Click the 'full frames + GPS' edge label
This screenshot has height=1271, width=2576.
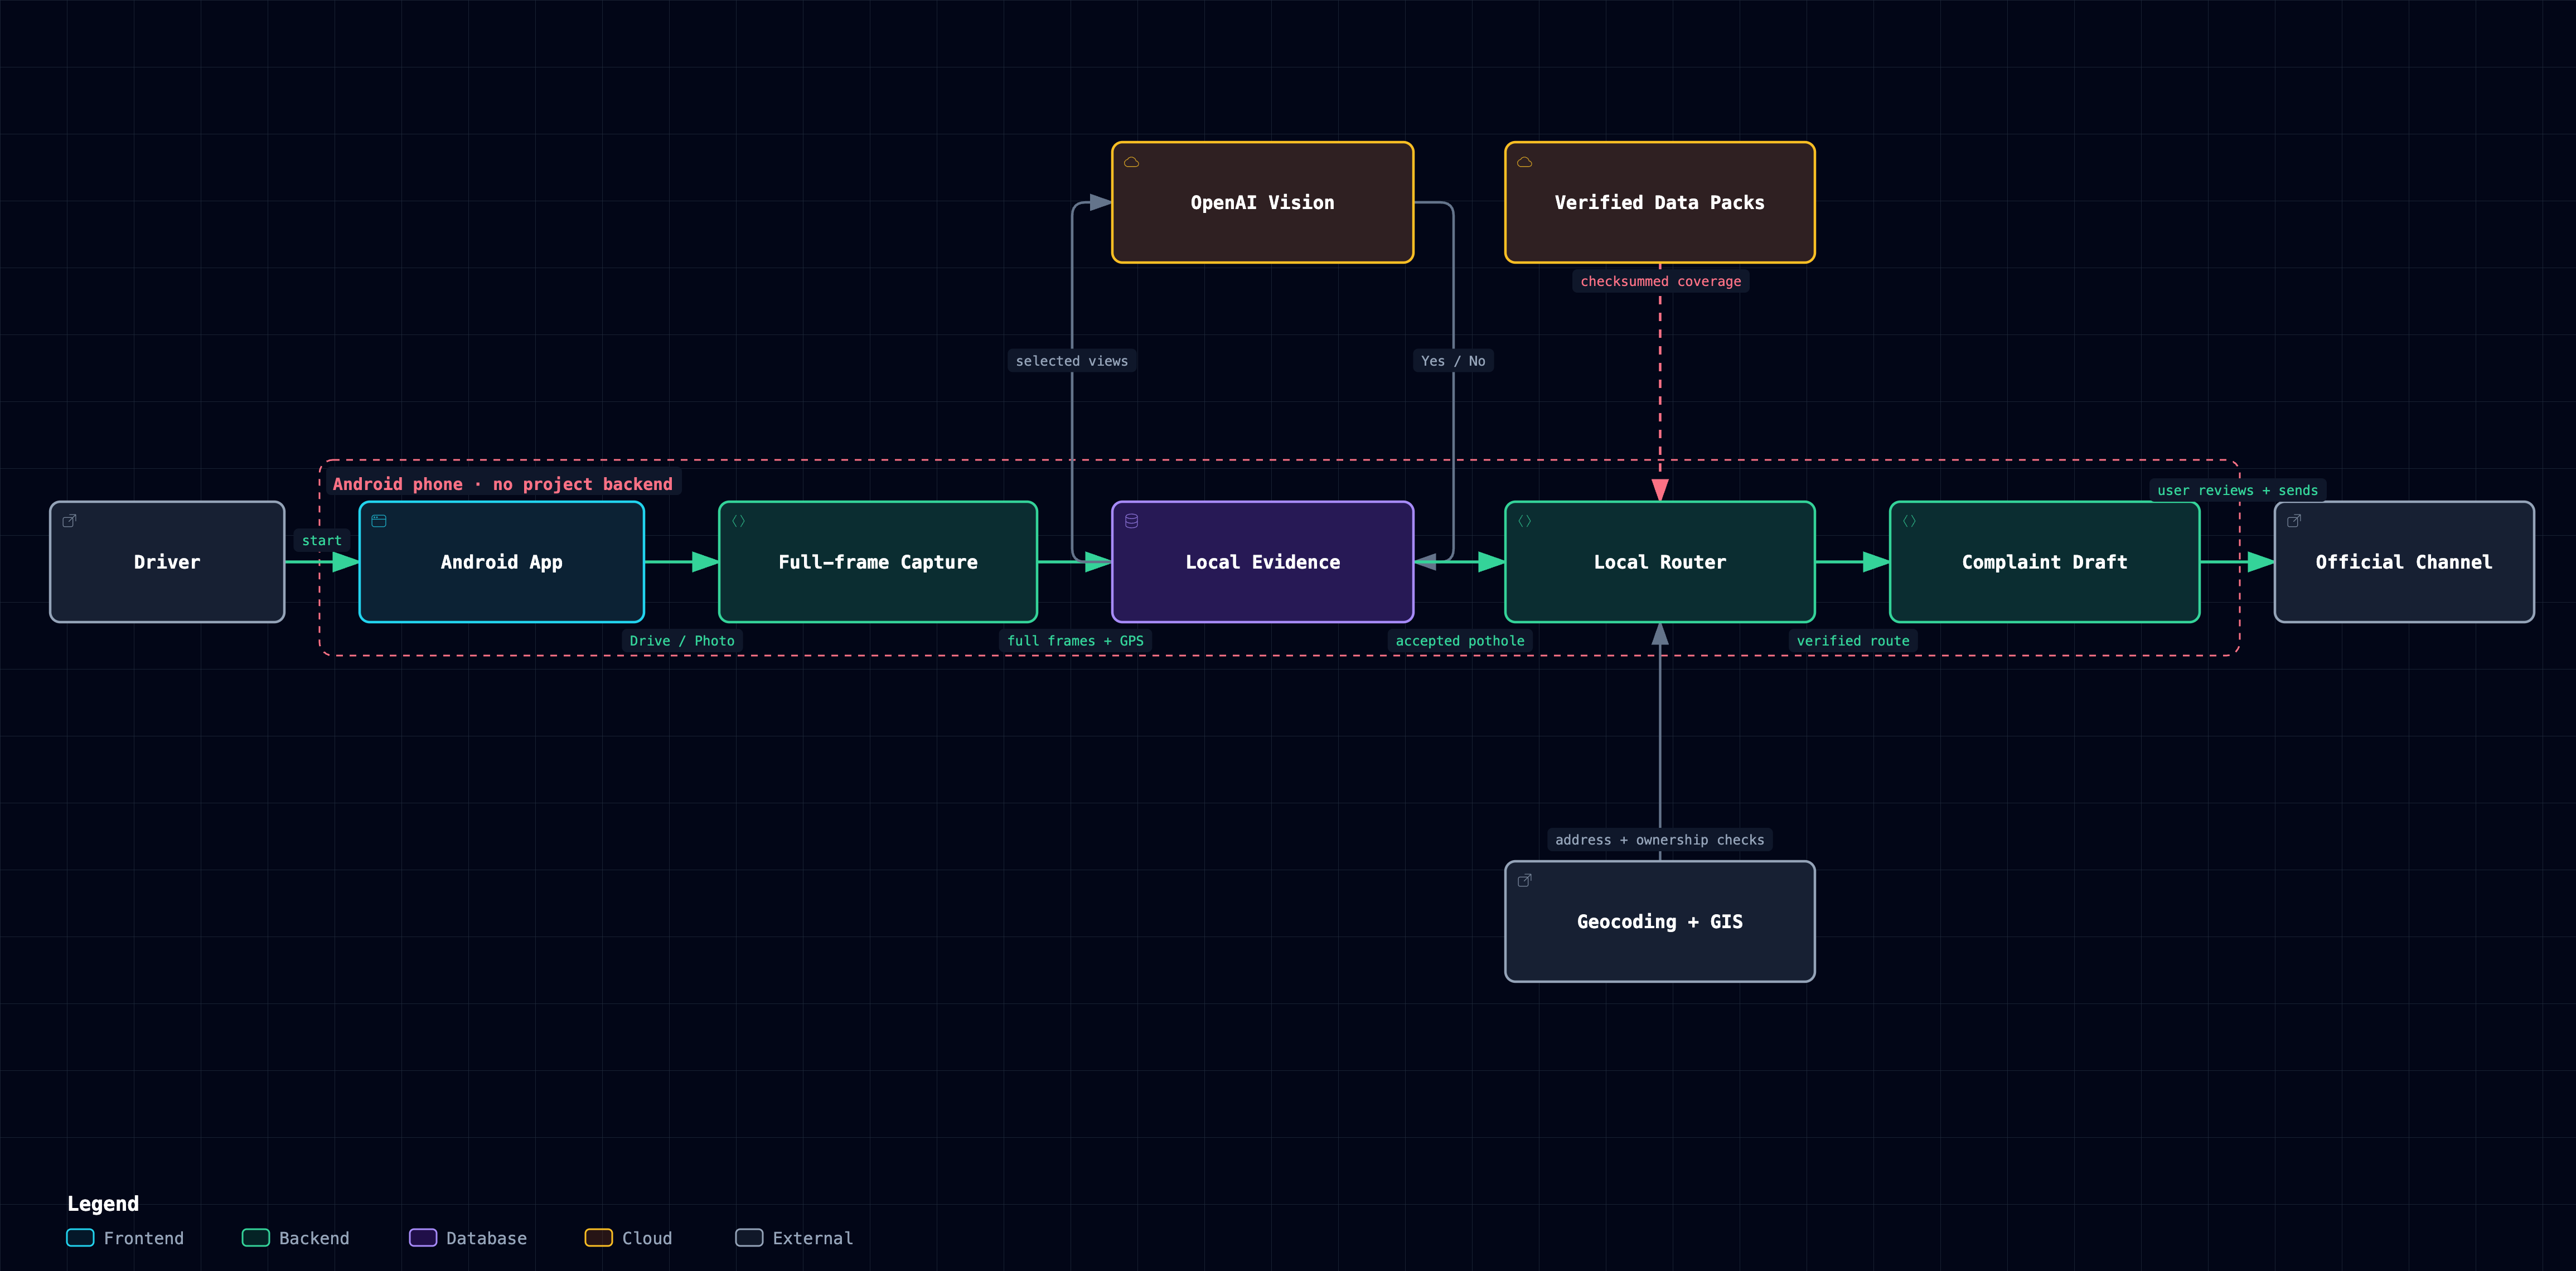[x=1075, y=641]
